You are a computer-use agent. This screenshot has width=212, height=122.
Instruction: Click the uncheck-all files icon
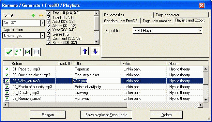[37, 52]
